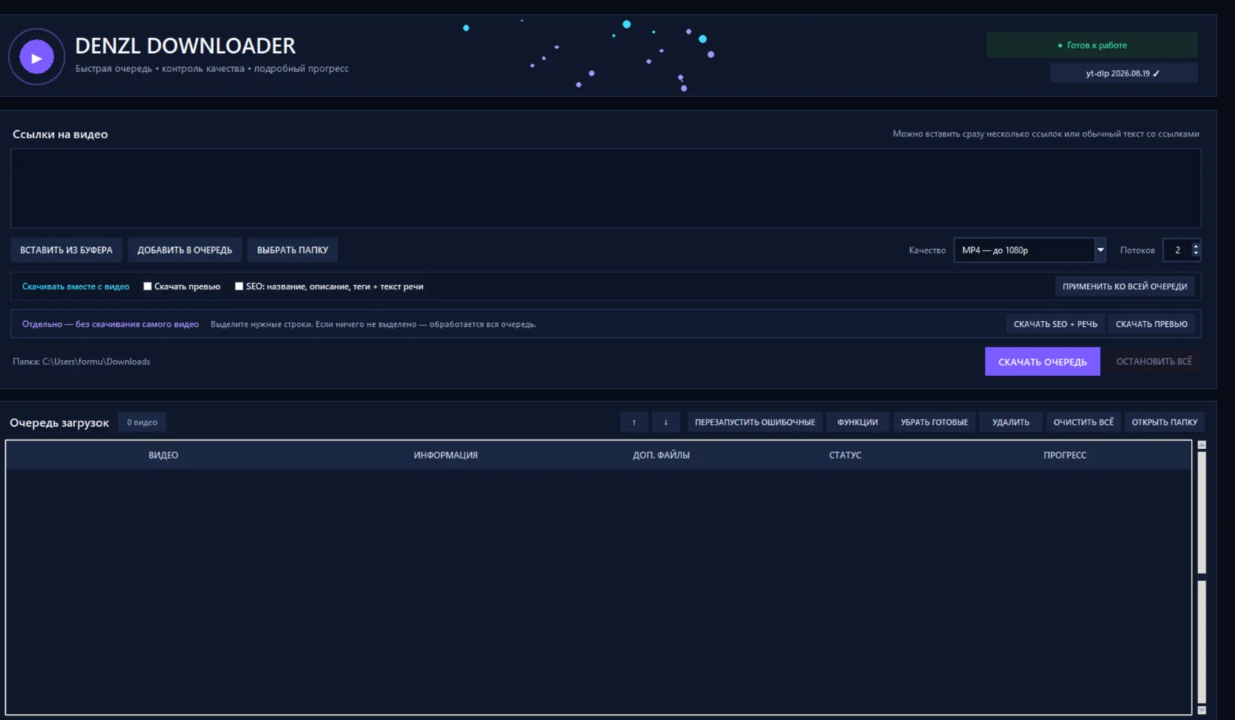Move selected item down with arrow button

click(666, 422)
